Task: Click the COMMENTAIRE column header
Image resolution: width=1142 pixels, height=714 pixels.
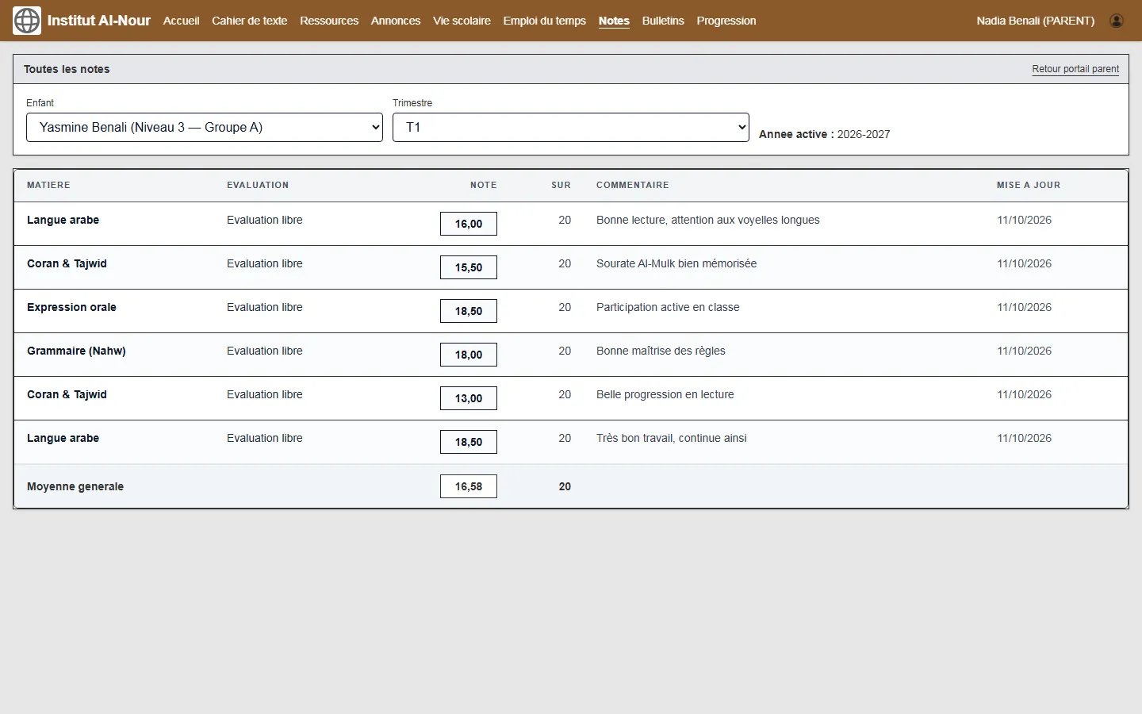Action: [633, 185]
